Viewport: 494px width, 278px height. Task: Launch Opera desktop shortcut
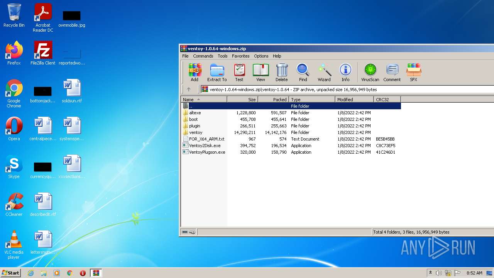point(14,129)
